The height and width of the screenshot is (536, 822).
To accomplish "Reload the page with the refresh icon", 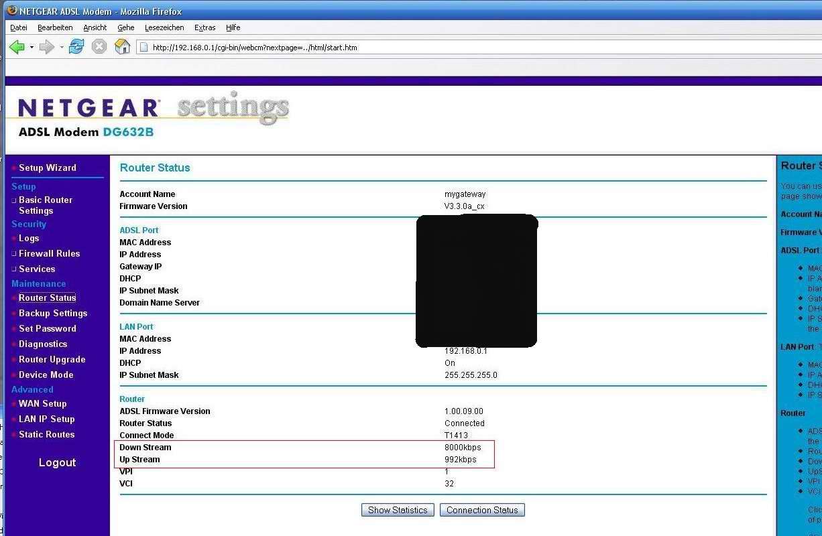I will [76, 47].
